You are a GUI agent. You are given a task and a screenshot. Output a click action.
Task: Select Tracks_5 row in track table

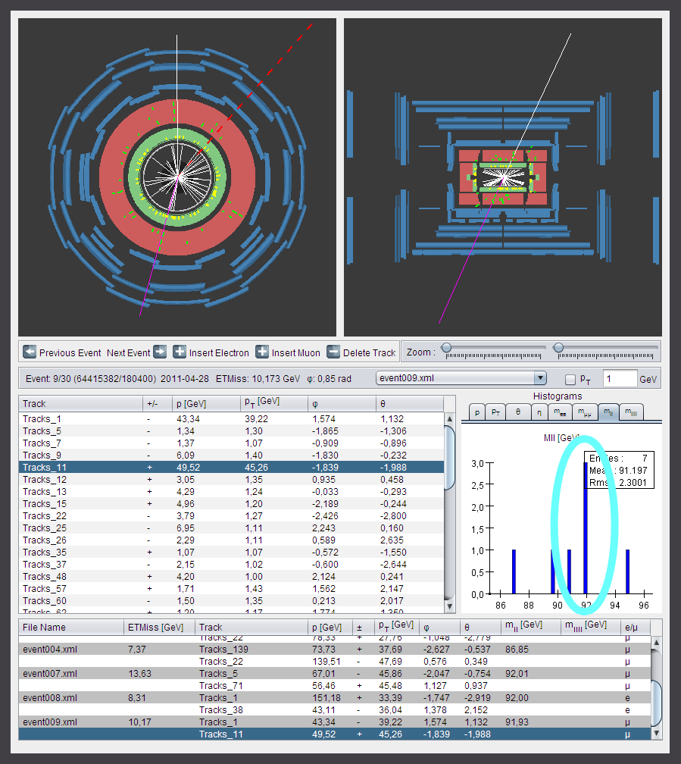pyautogui.click(x=231, y=431)
